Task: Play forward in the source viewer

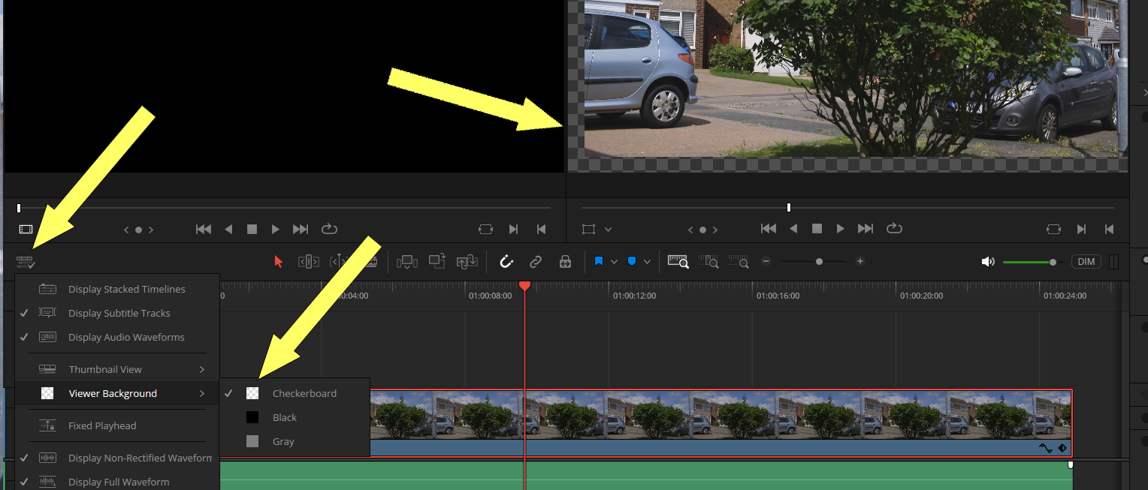Action: click(276, 229)
